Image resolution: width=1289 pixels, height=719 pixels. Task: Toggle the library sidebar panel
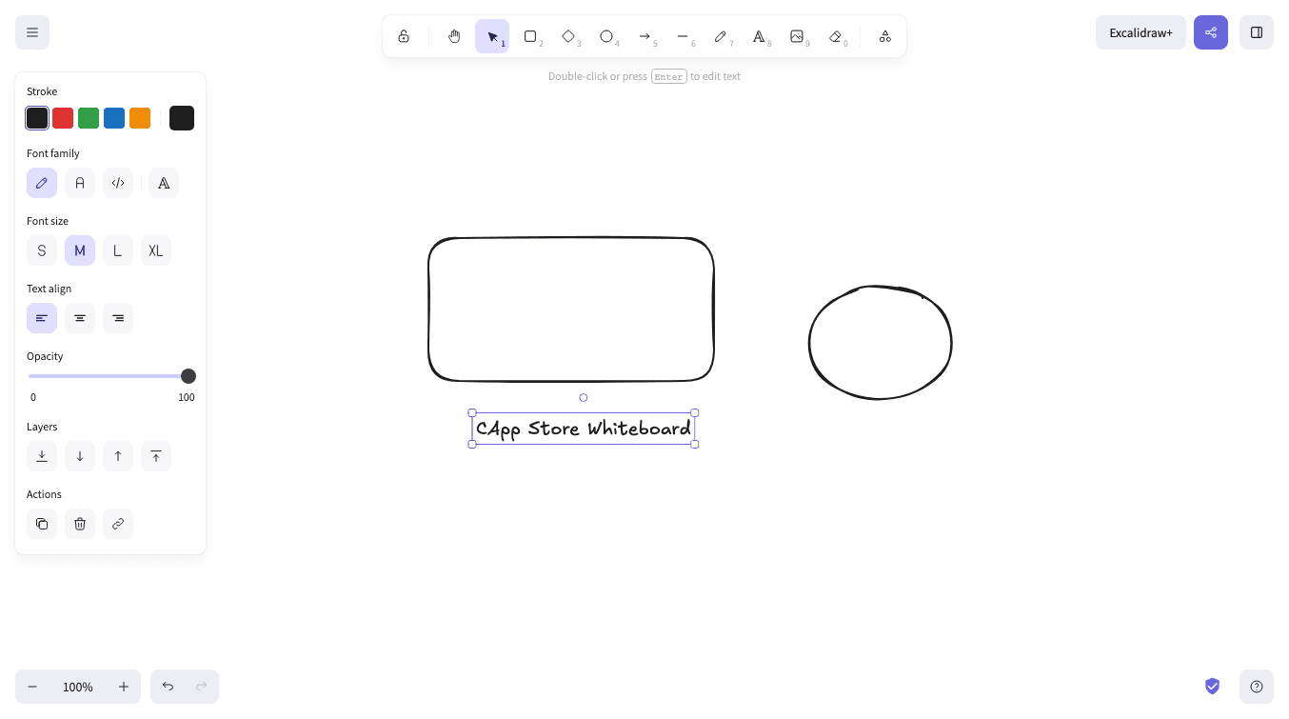pyautogui.click(x=1257, y=32)
